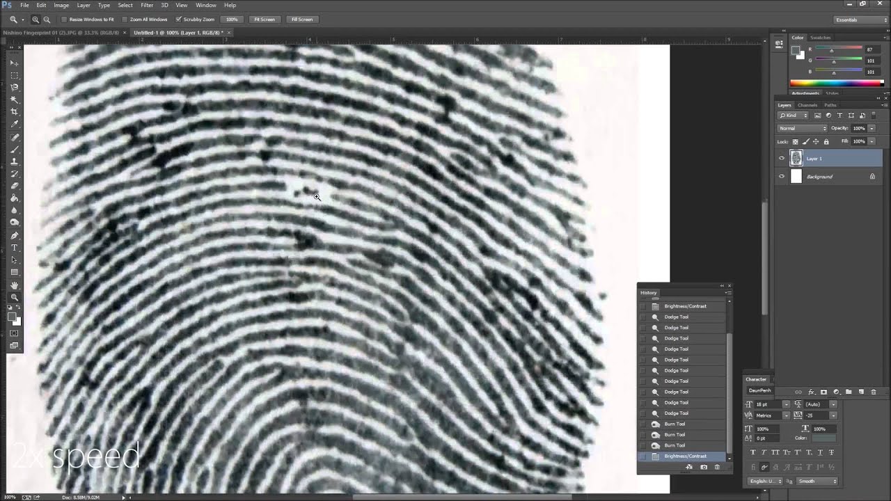This screenshot has height=501, width=891.
Task: Open the Smooth anti-aliasing dropdown
Action: pos(817,481)
